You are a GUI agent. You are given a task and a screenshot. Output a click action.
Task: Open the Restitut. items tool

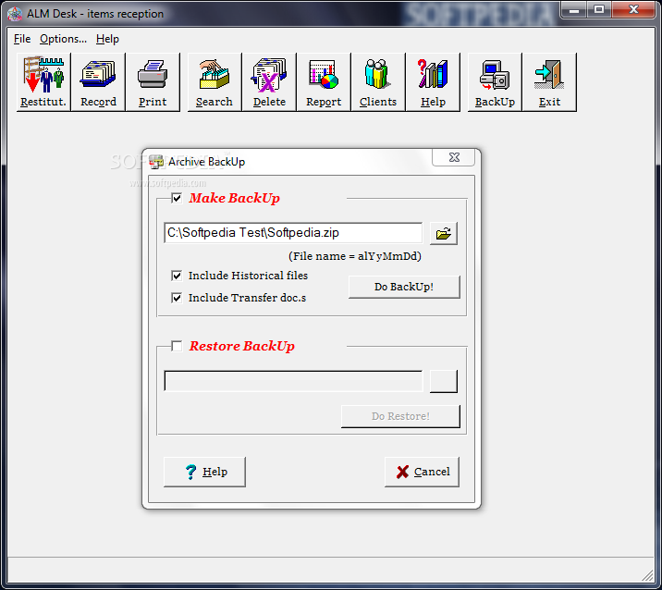(43, 82)
